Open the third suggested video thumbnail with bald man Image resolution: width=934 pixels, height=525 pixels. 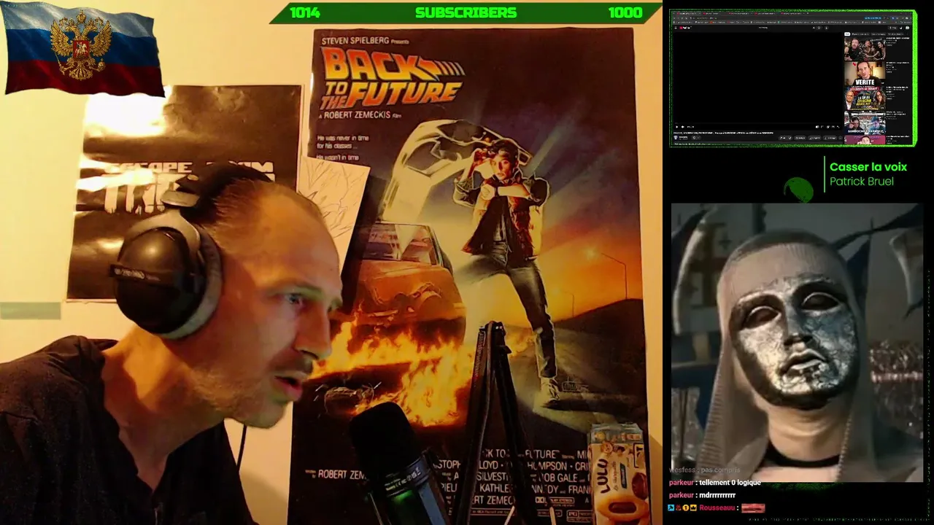click(x=865, y=99)
